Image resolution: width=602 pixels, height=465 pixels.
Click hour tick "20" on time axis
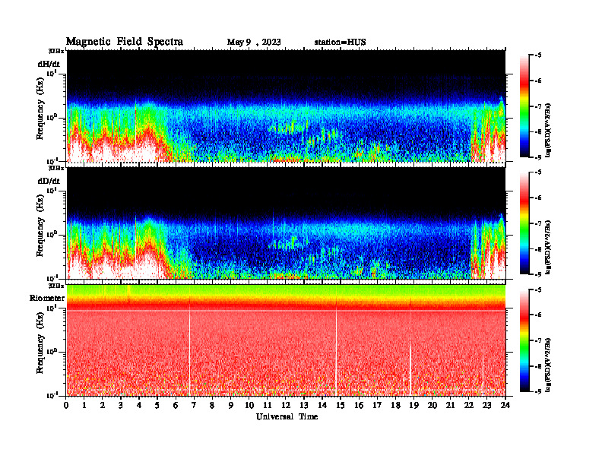tap(432, 405)
